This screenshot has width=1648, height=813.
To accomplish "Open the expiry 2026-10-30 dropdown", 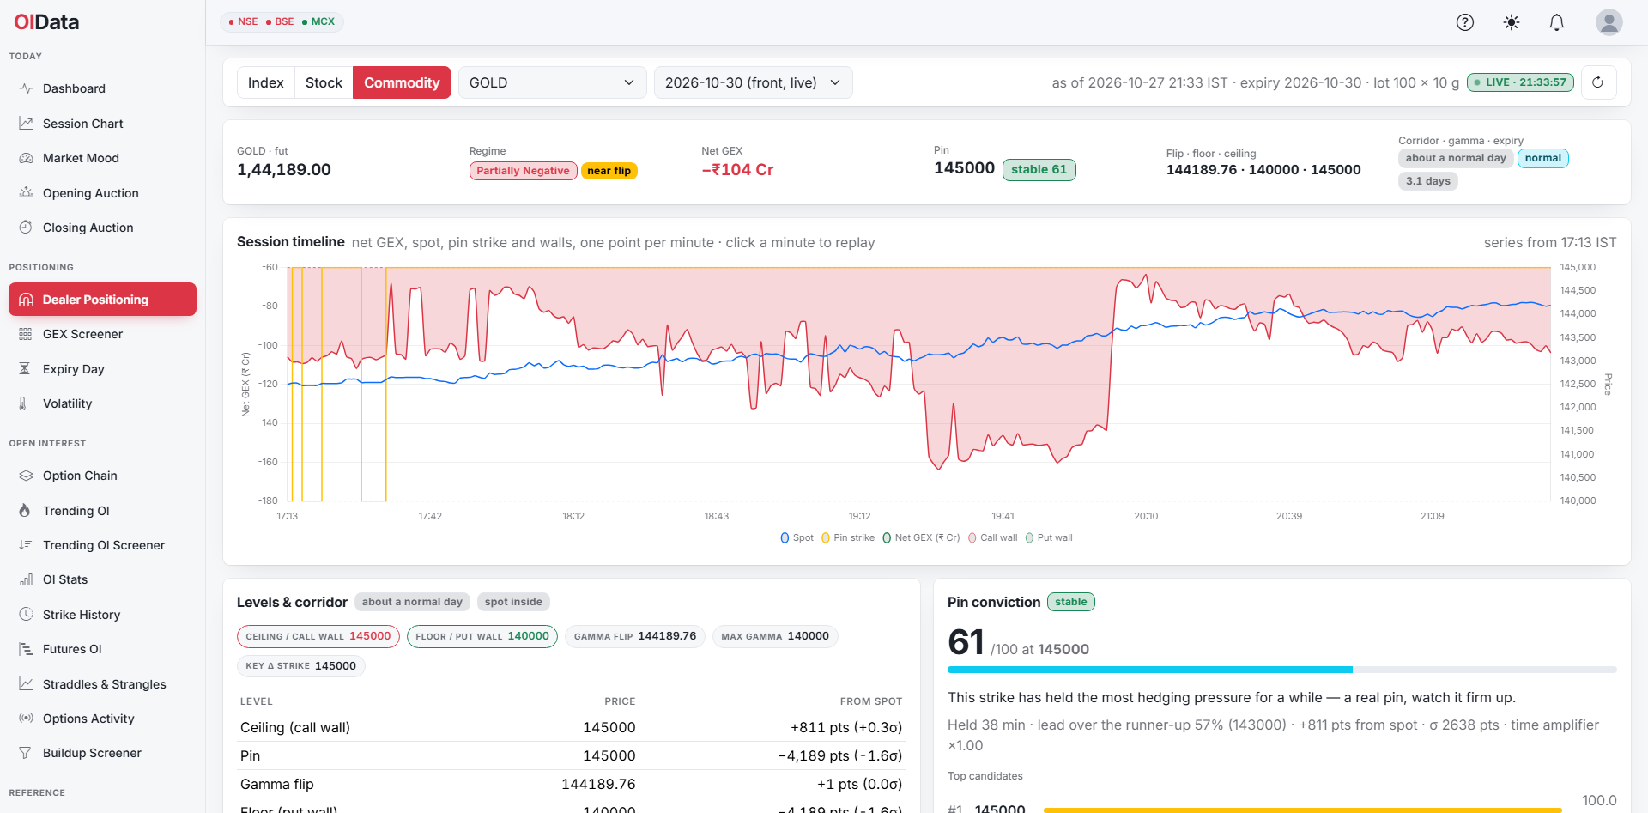I will 753,82.
